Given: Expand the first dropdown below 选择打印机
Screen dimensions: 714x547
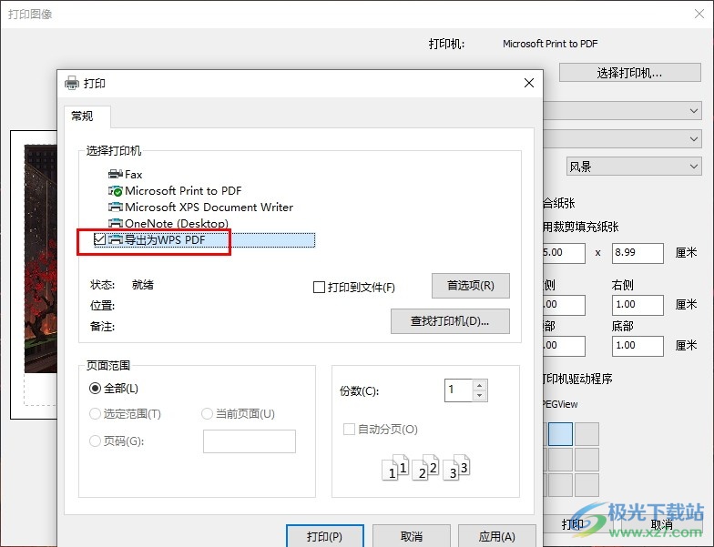Looking at the screenshot, I should [x=622, y=111].
